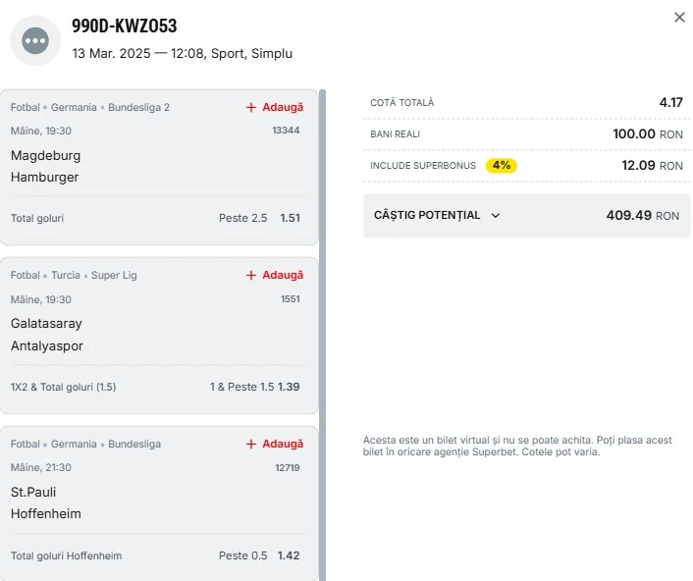Click the selections list scrollbar
This screenshot has height=581, width=693.
(x=322, y=335)
